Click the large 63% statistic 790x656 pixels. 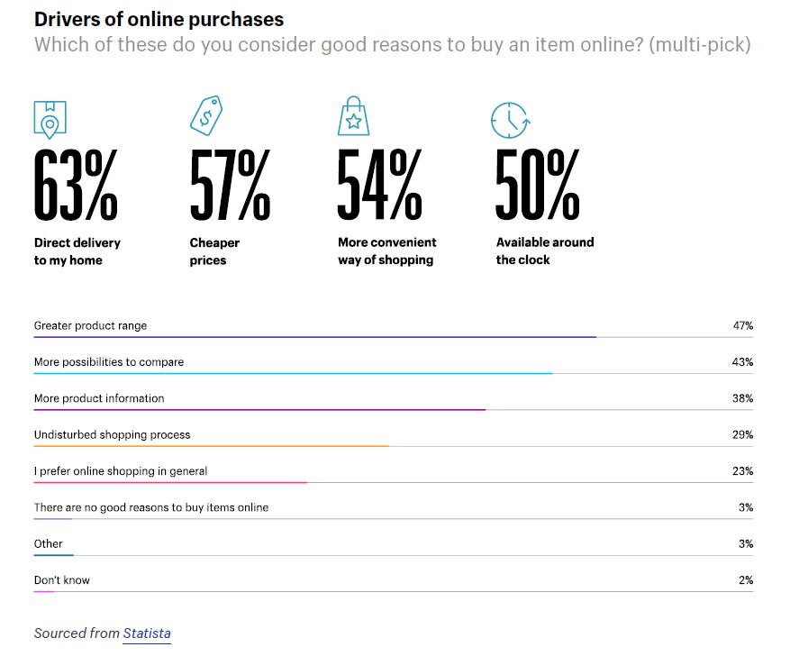(76, 186)
